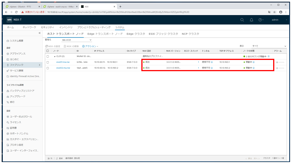Open the アクション dropdown menu
This screenshot has height=164, width=292.
click(x=90, y=46)
